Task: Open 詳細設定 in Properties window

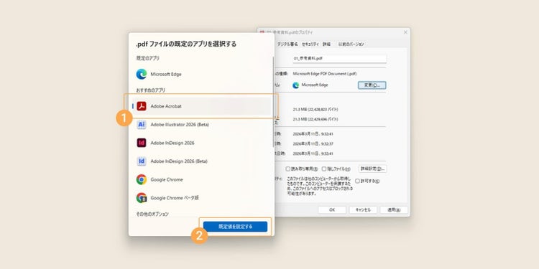Action: pyautogui.click(x=372, y=169)
